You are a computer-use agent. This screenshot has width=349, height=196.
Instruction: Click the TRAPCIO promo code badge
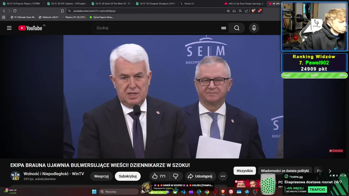(317, 189)
